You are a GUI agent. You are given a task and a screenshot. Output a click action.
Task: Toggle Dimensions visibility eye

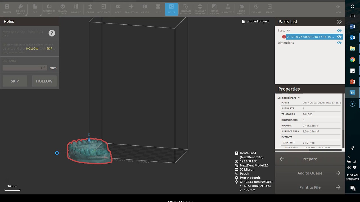click(x=339, y=43)
